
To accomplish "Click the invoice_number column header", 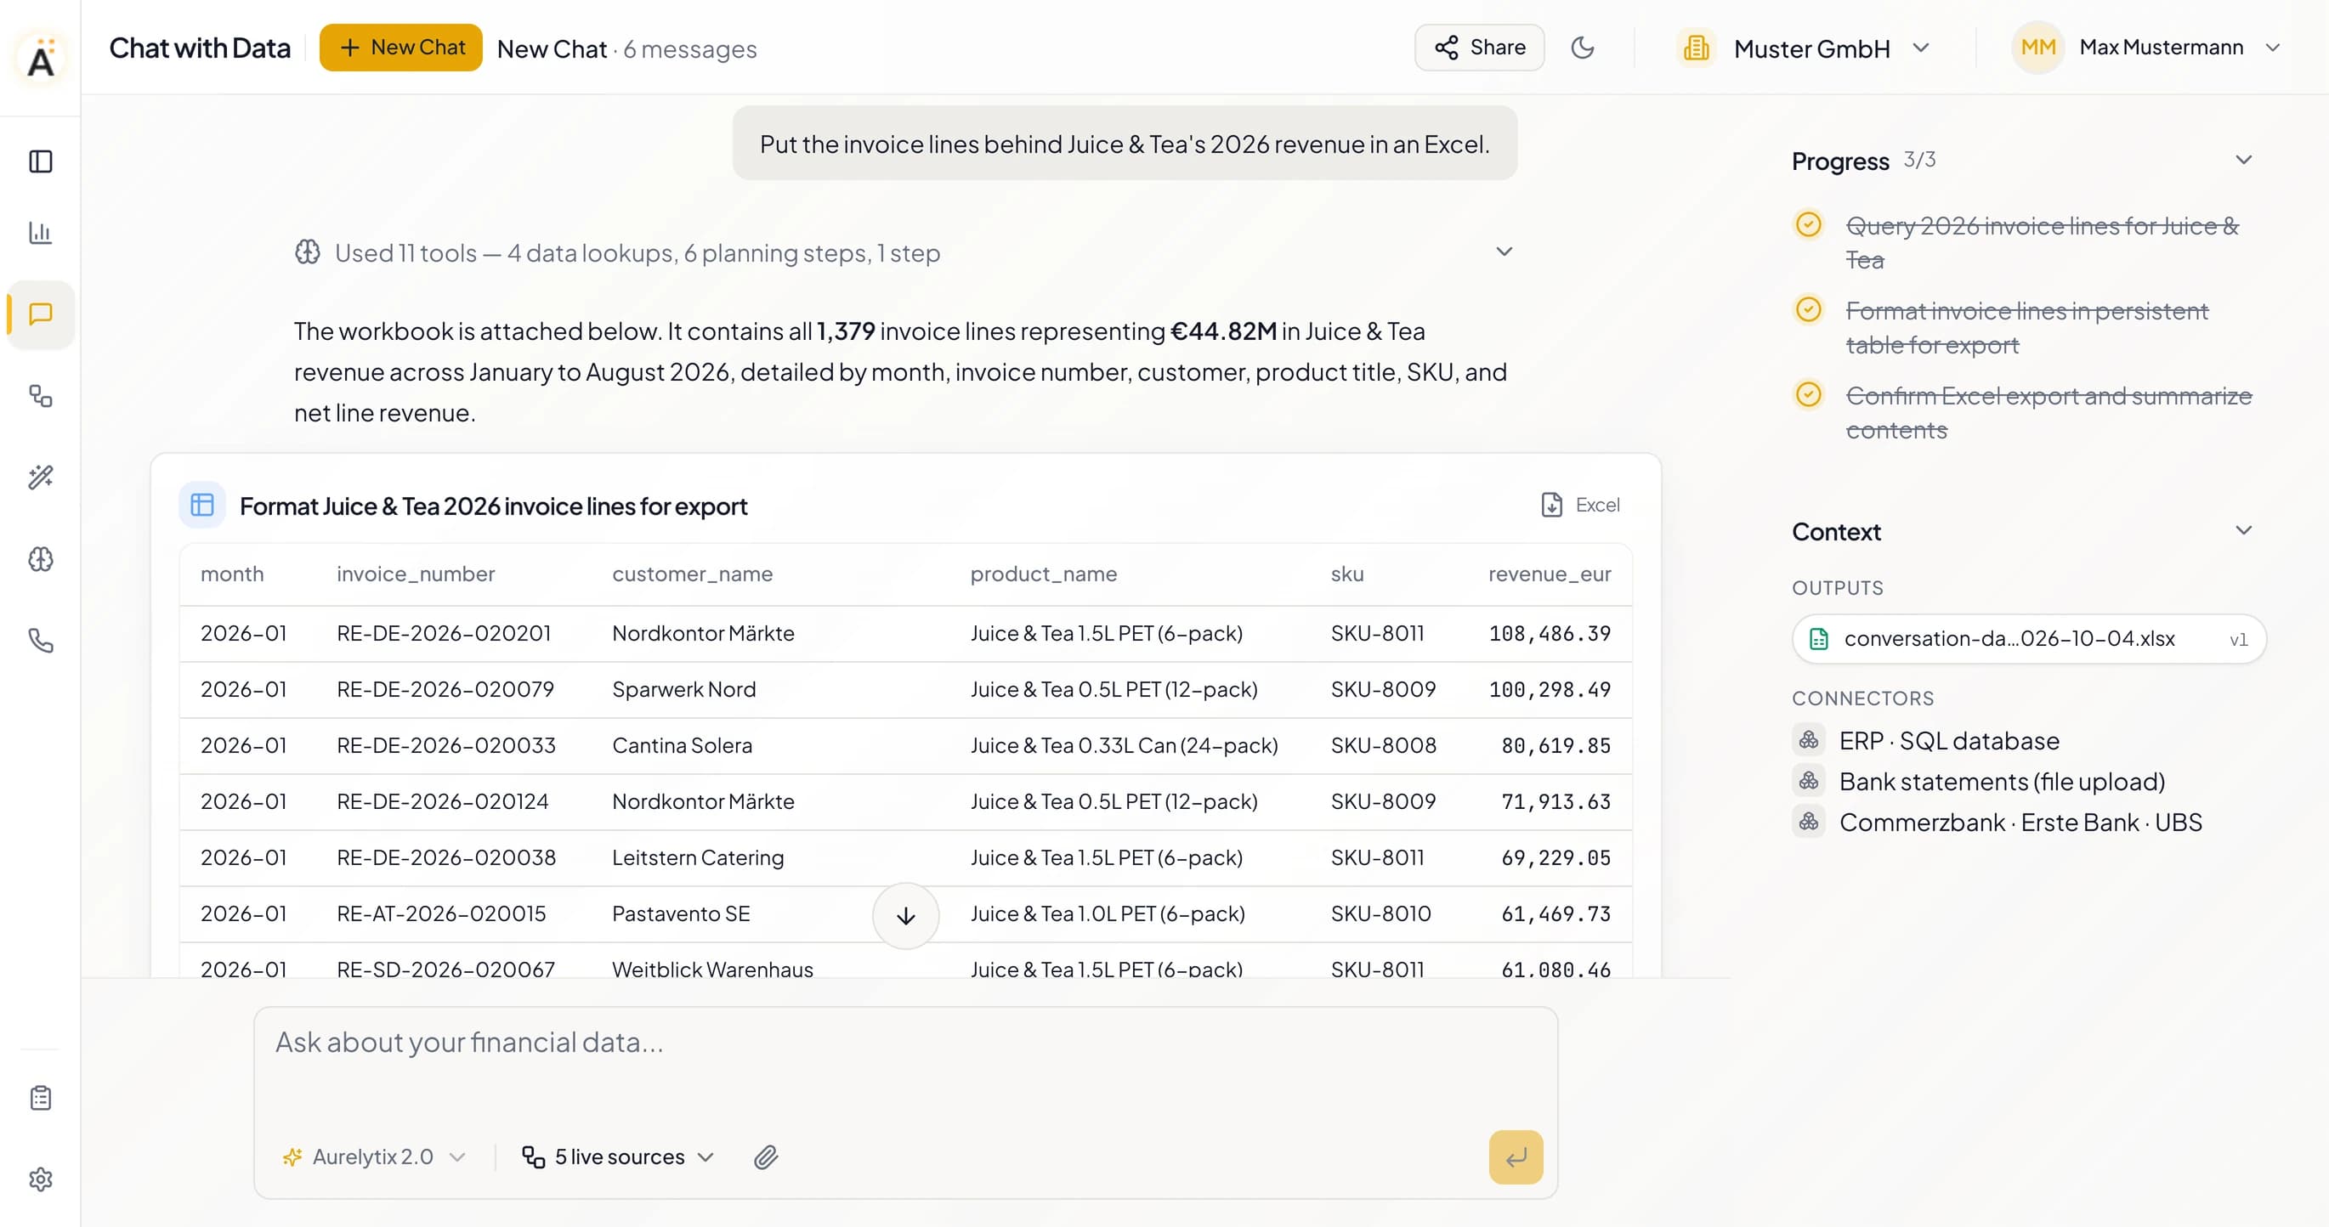I will [x=415, y=574].
